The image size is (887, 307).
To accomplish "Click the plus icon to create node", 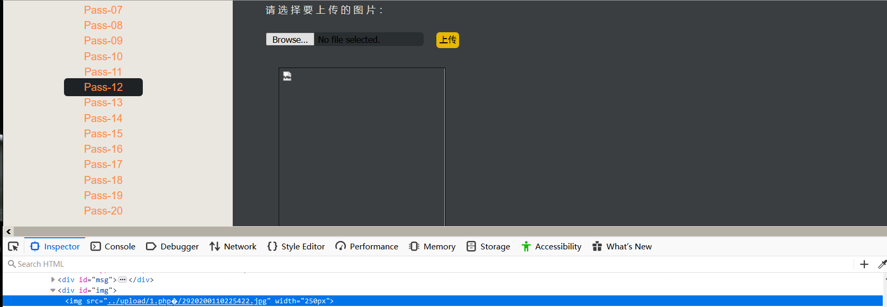I will [864, 264].
